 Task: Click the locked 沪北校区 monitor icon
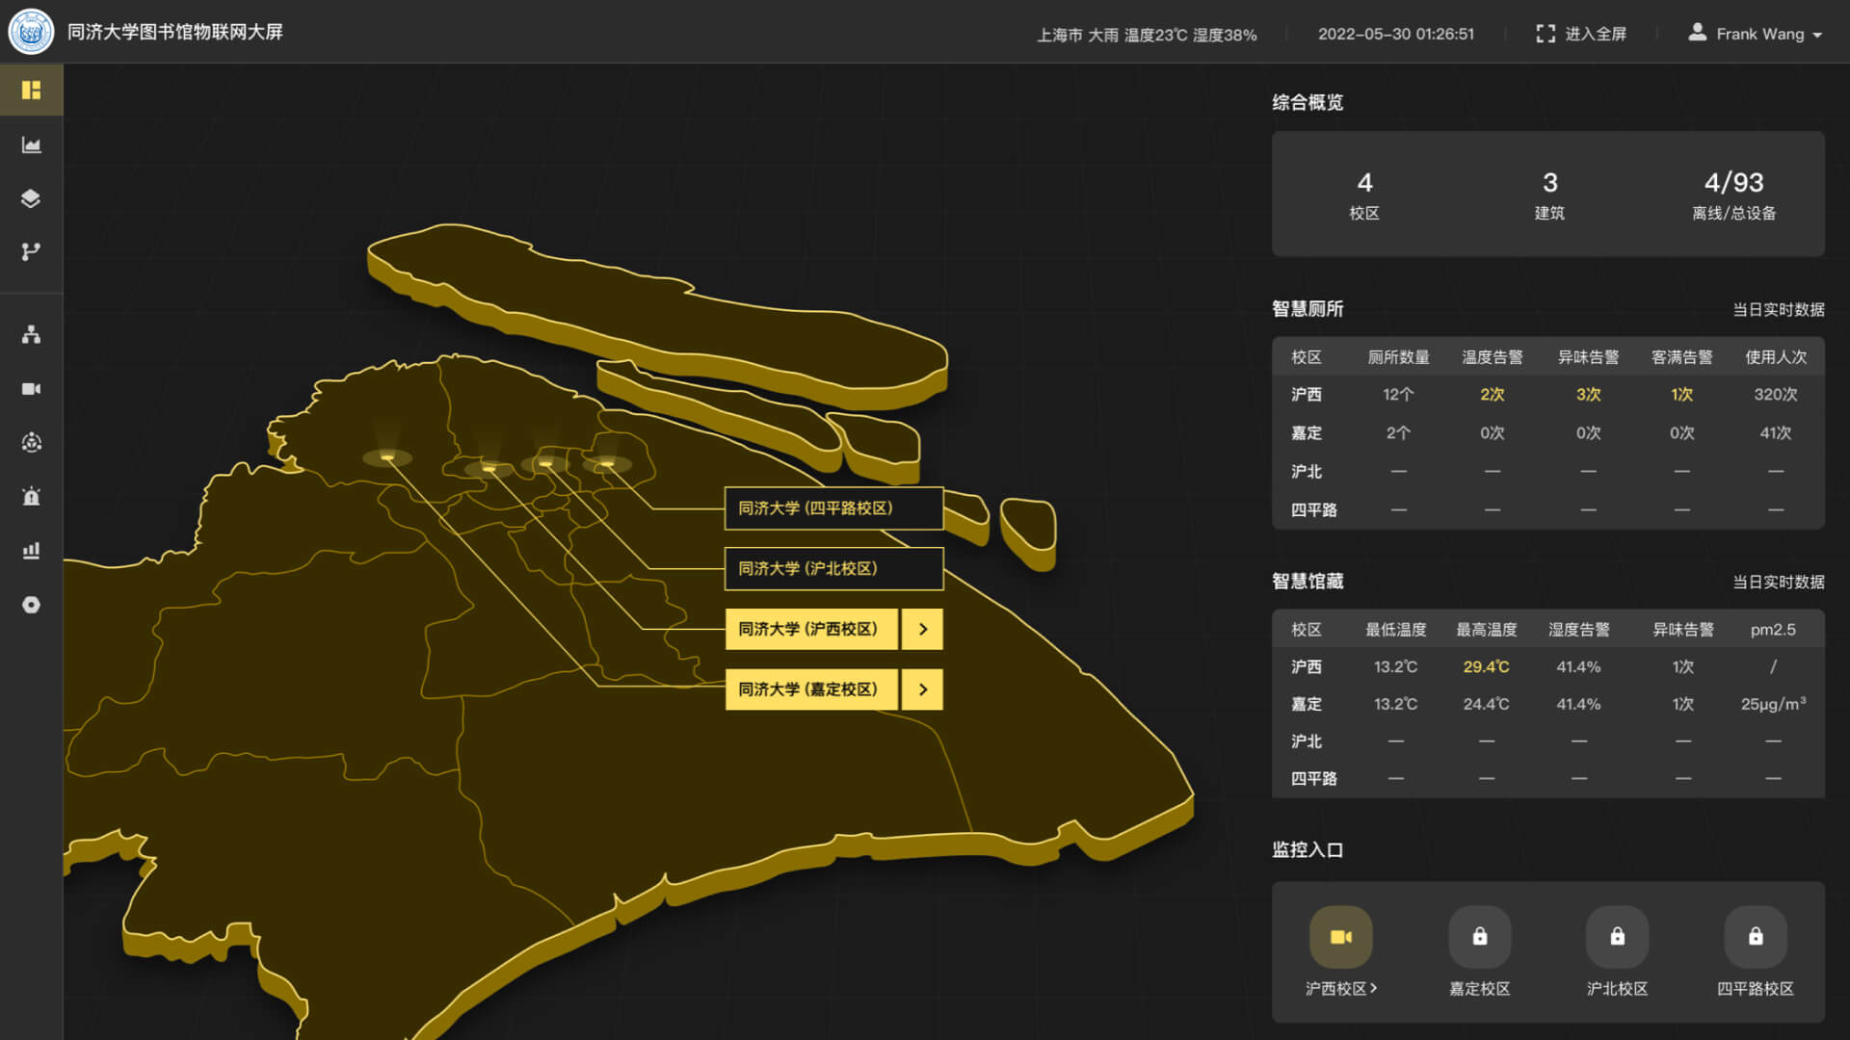click(x=1618, y=936)
